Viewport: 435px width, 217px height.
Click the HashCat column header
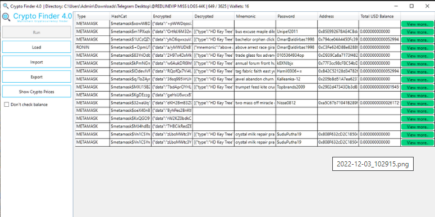point(130,16)
